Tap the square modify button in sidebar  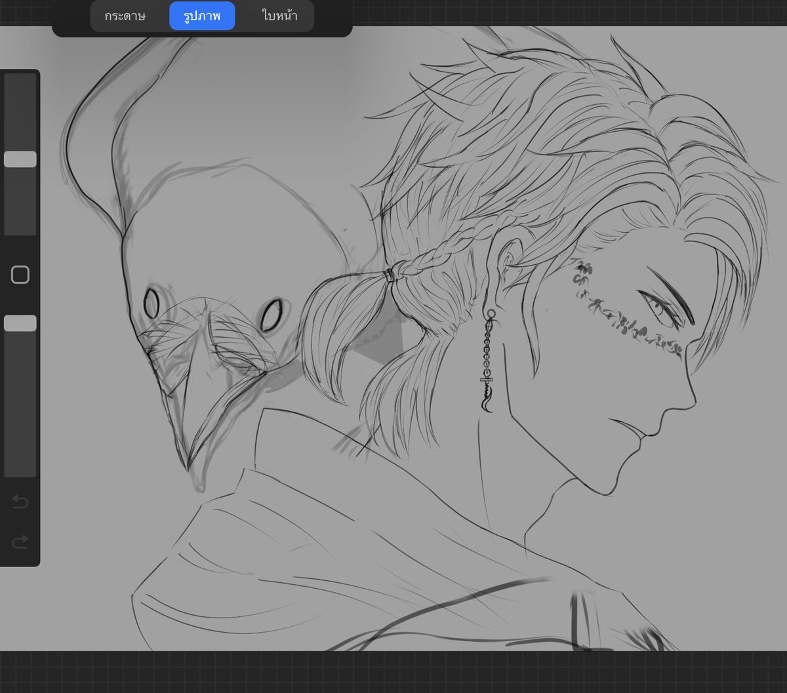[x=20, y=275]
